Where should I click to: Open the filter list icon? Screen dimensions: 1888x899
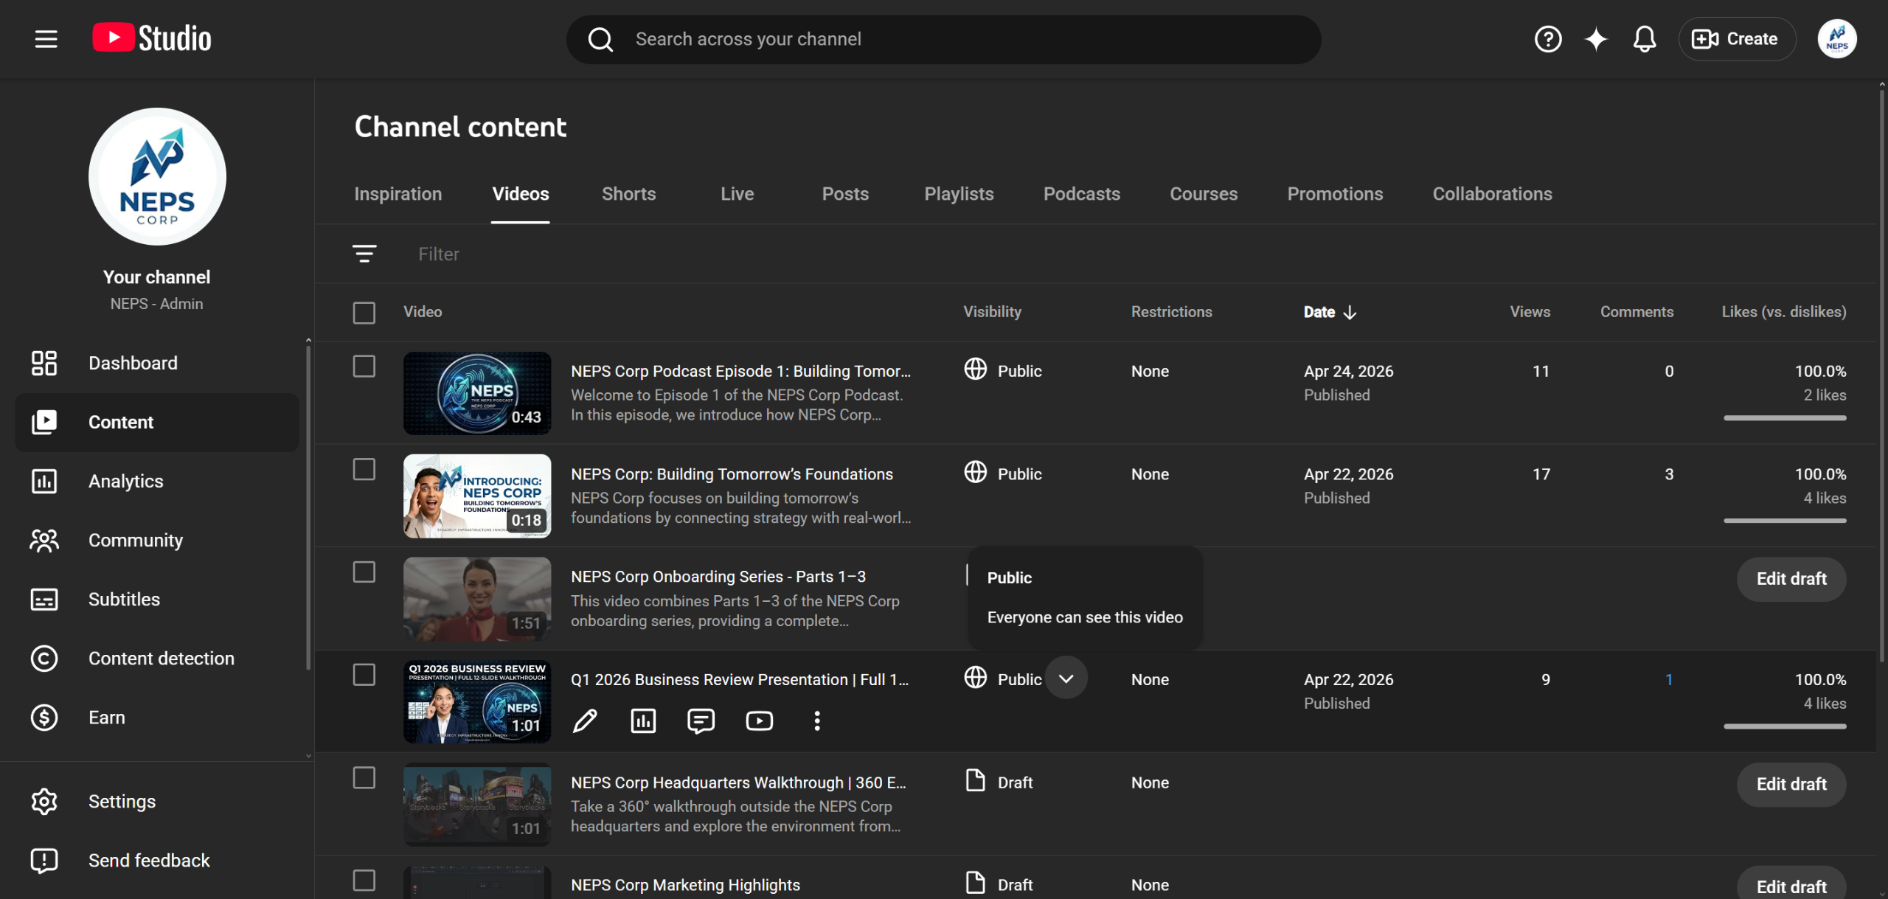pyautogui.click(x=364, y=254)
